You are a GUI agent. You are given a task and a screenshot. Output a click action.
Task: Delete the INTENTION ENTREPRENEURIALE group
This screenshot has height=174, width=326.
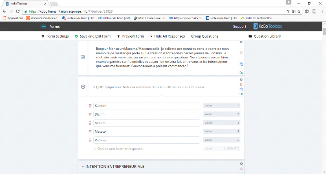tap(241, 169)
